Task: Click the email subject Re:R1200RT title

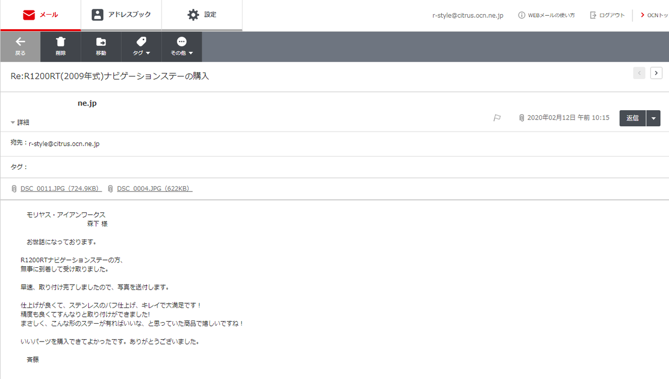Action: point(110,76)
